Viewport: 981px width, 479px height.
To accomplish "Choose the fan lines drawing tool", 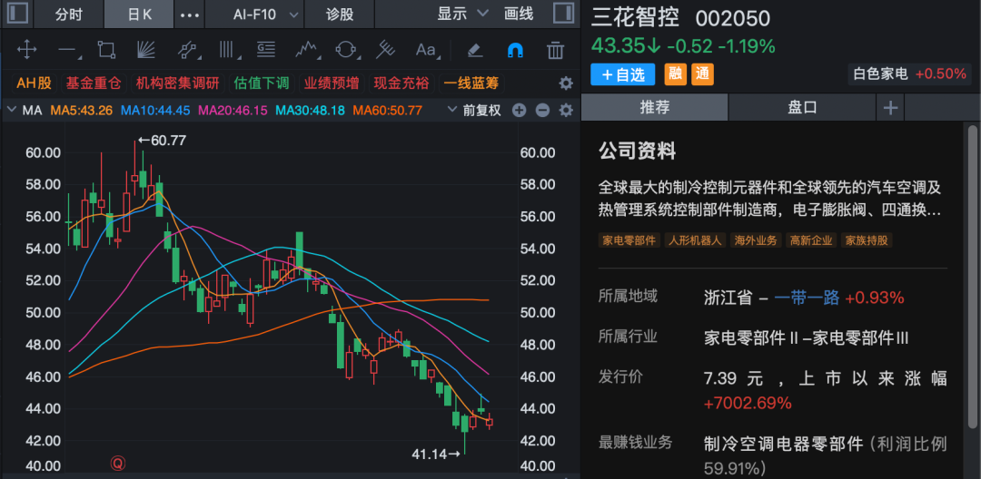I will [146, 50].
